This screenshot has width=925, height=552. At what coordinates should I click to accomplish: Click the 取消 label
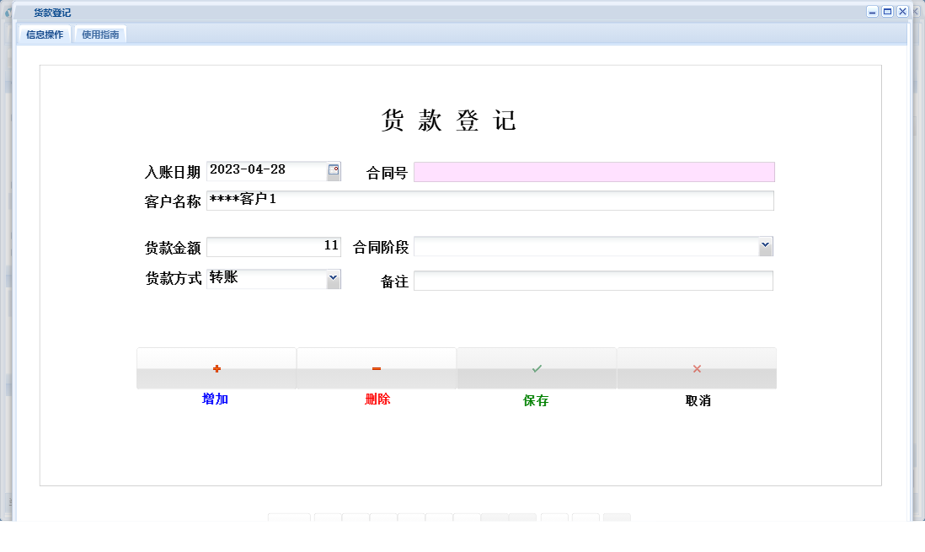697,401
